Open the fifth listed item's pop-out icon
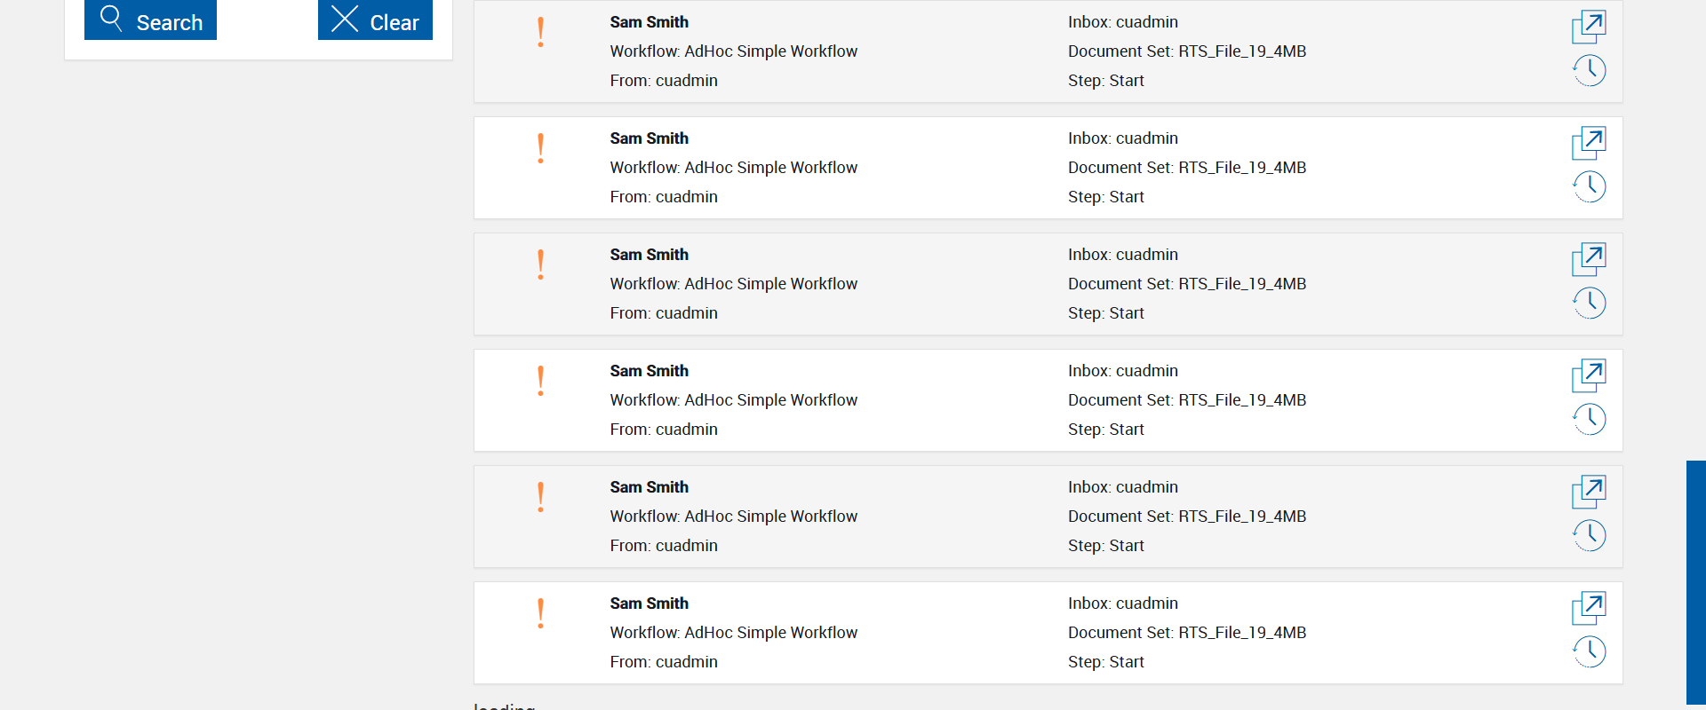 coord(1589,492)
